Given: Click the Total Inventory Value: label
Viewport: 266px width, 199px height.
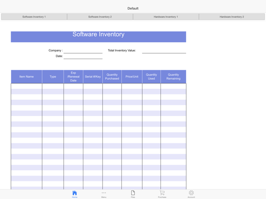Looking at the screenshot, I should [122, 50].
